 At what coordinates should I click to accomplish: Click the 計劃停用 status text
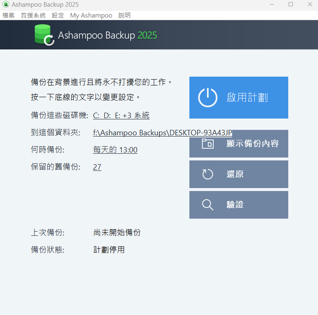click(109, 250)
